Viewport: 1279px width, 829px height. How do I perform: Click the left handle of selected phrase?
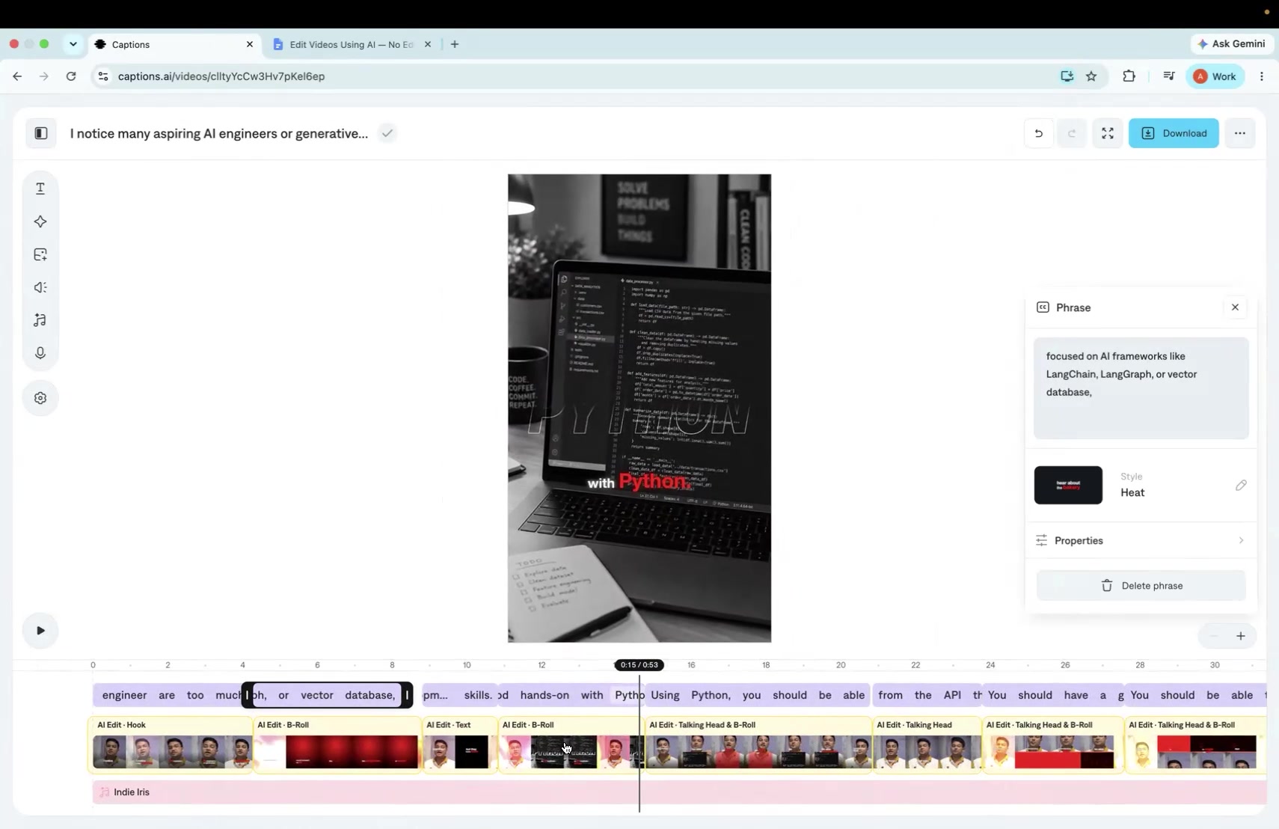[248, 695]
